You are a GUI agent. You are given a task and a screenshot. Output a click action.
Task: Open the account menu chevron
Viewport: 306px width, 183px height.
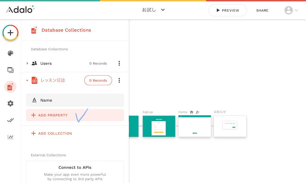point(296,10)
